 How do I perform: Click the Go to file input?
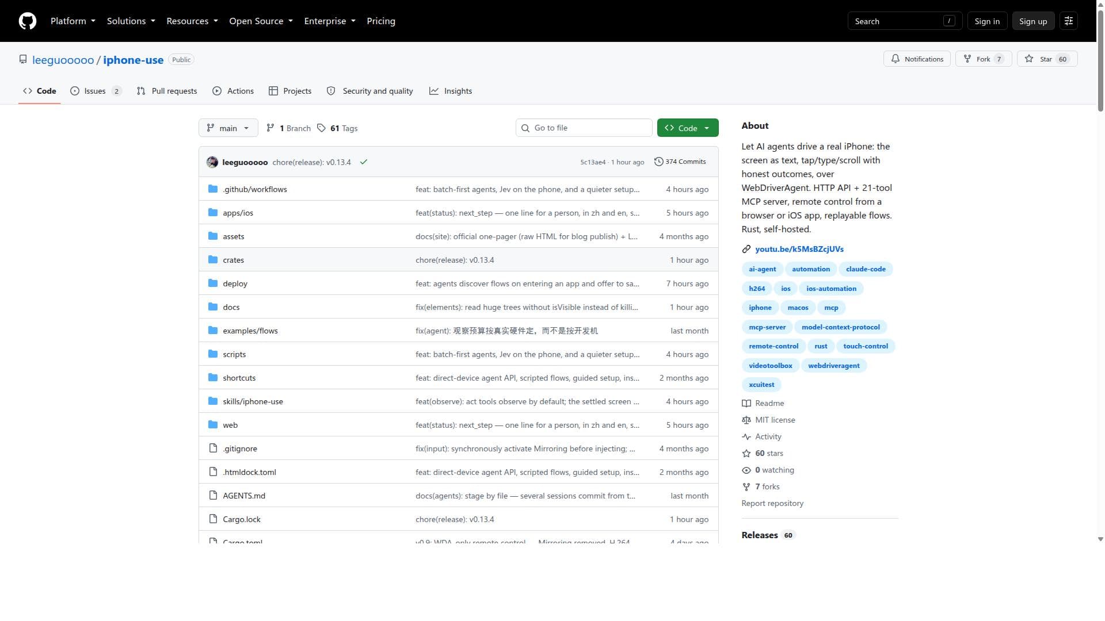coord(584,128)
